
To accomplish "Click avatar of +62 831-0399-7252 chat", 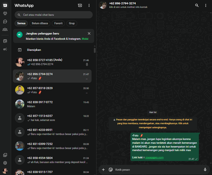I will pos(20,146).
